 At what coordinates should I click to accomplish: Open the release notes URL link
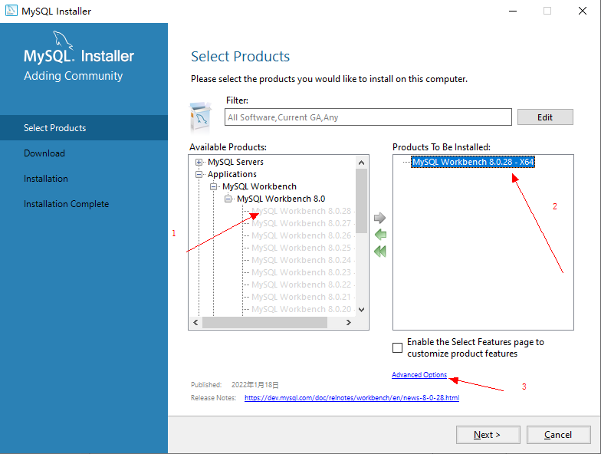tap(351, 397)
